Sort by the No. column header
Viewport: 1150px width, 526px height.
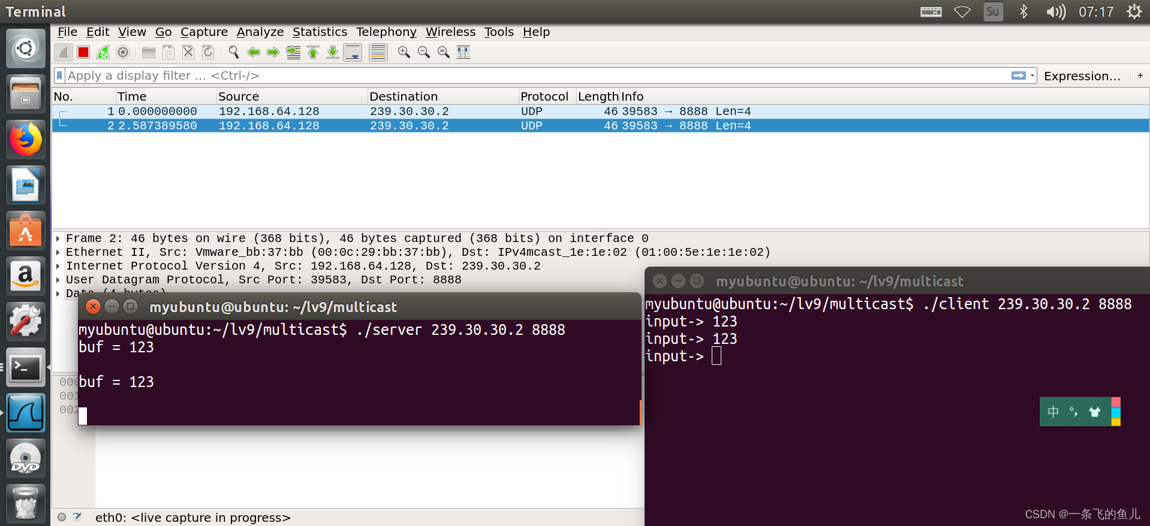[x=84, y=96]
